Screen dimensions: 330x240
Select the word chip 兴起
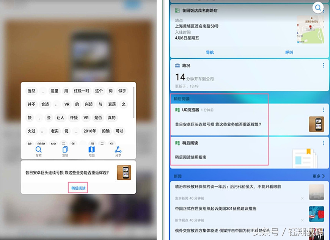pyautogui.click(x=89, y=104)
